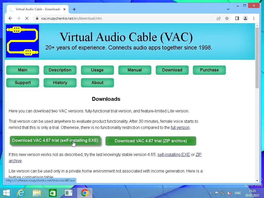This screenshot has height=198, width=264.
Task: Open the Main page
Action: (23, 70)
